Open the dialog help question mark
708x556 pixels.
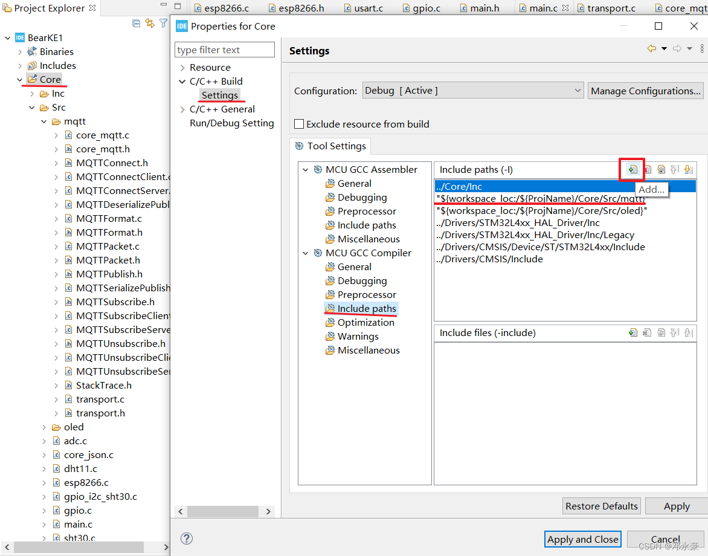[x=187, y=538]
